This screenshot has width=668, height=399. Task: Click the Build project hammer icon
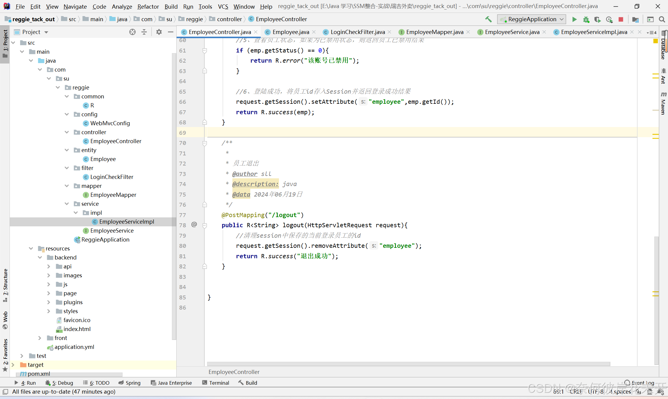(488, 19)
